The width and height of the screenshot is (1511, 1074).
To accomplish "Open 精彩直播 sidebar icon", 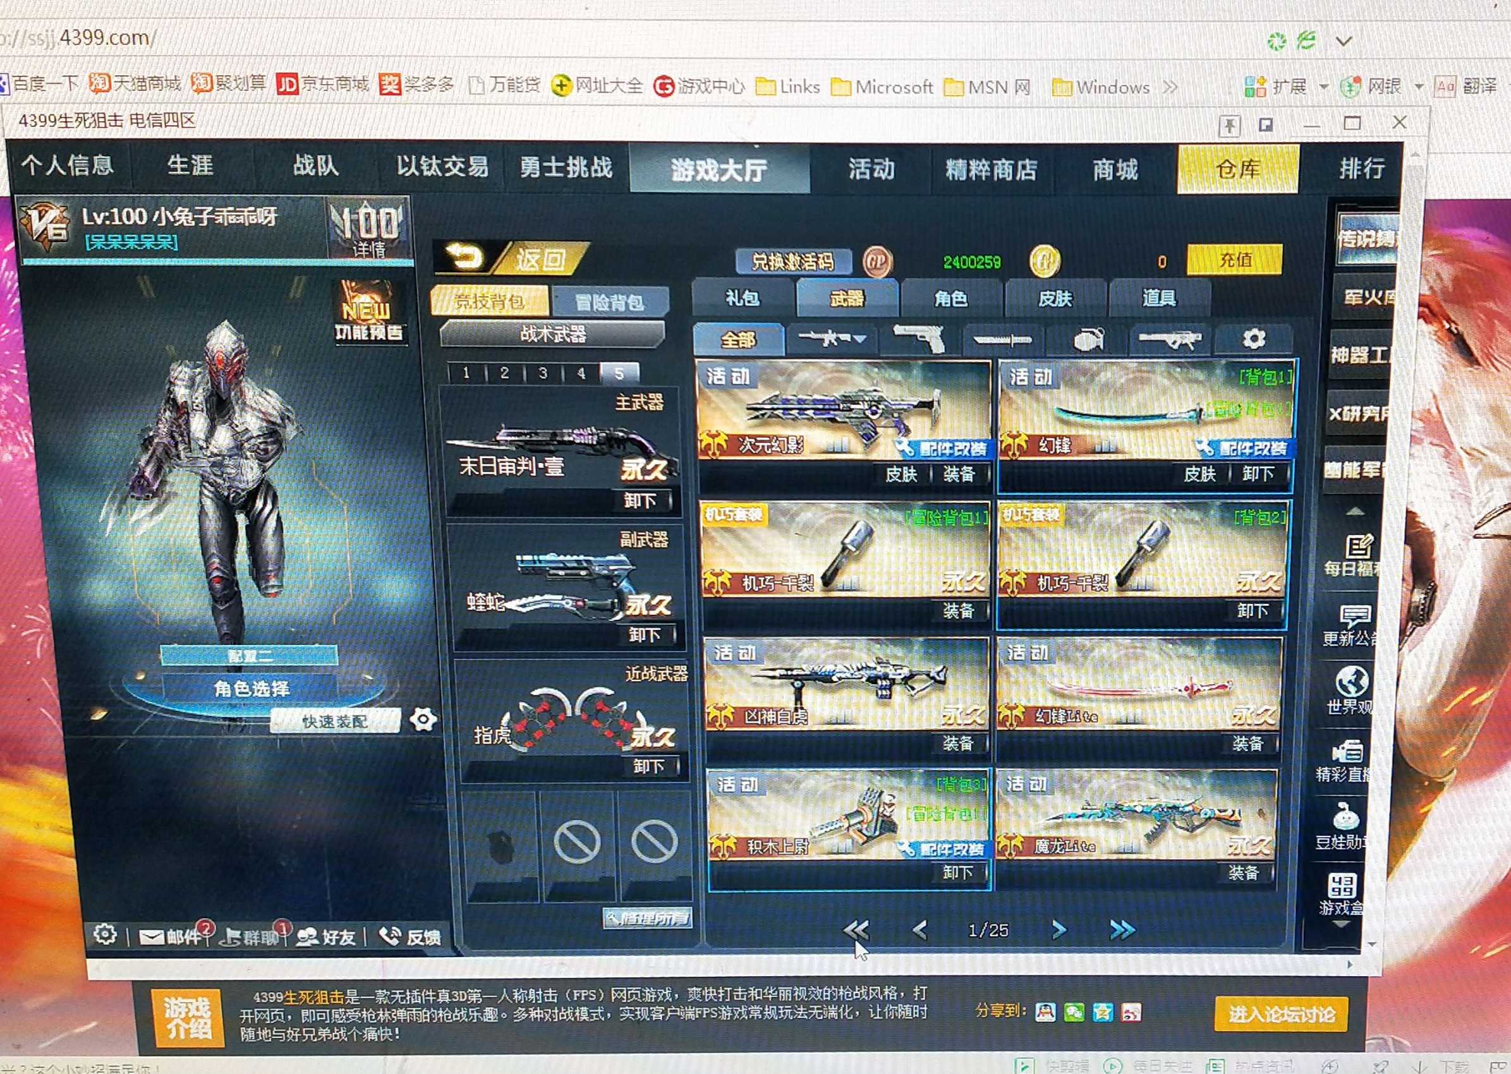I will (1345, 761).
